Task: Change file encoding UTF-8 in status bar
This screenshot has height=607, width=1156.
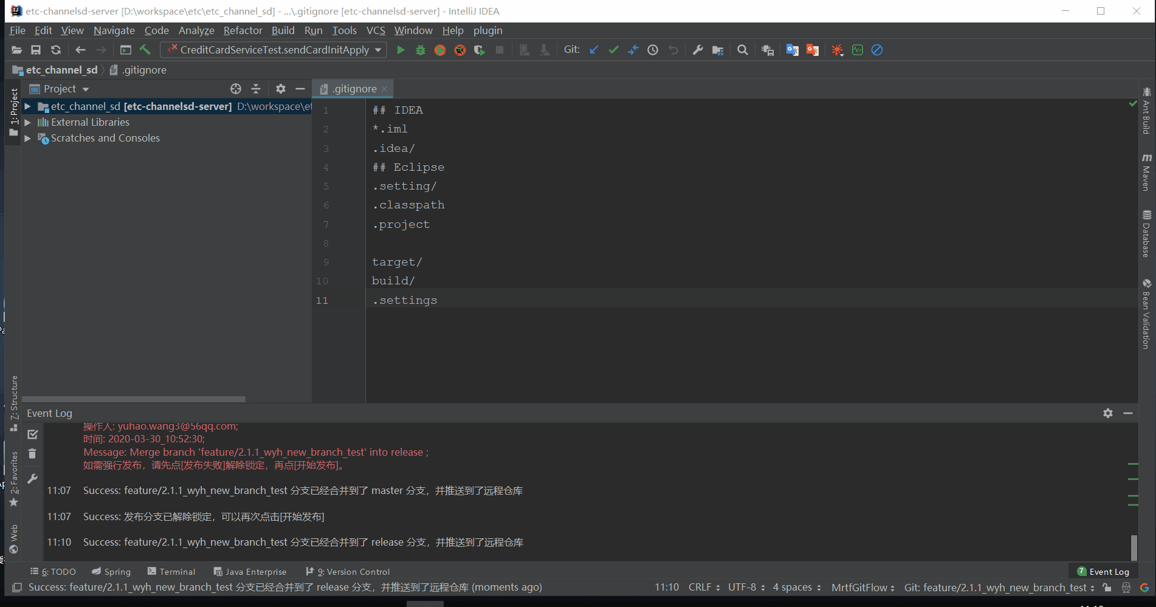Action: (x=747, y=588)
